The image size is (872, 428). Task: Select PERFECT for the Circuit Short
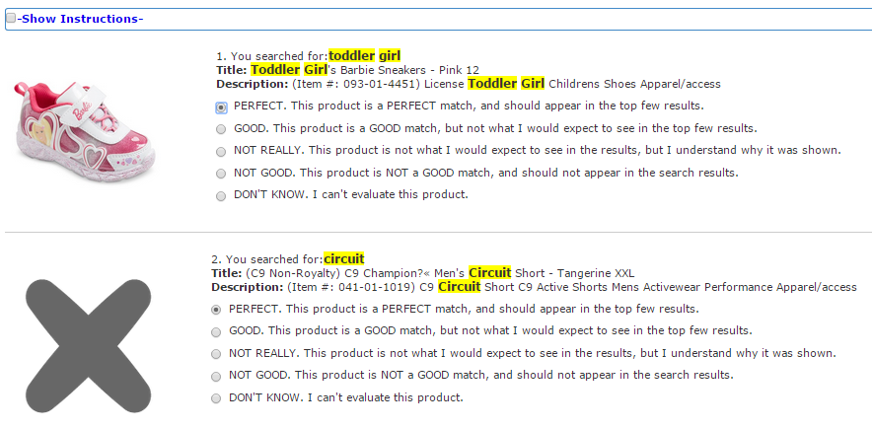tap(216, 310)
